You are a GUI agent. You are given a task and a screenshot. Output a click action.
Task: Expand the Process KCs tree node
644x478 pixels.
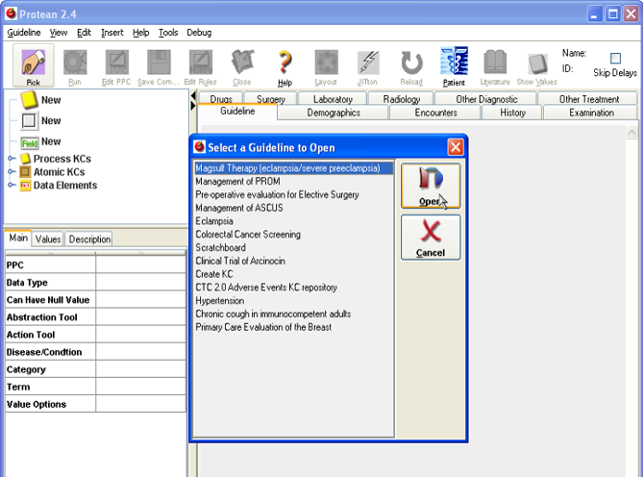pos(12,159)
